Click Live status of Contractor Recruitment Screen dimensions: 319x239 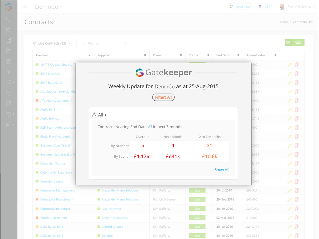pos(197,199)
